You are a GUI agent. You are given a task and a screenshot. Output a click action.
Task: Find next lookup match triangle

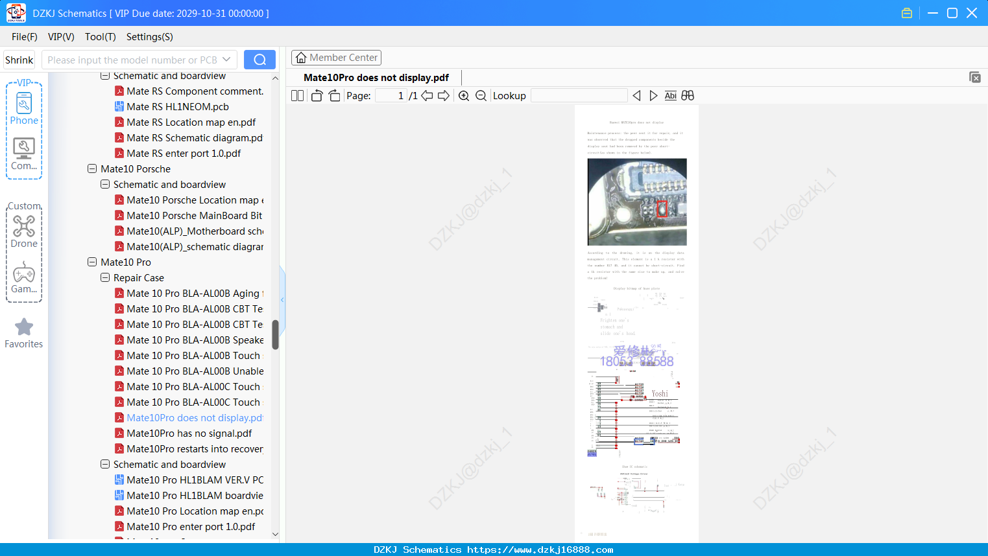(x=653, y=96)
